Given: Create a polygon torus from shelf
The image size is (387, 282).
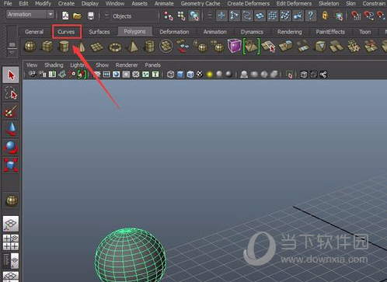Looking at the screenshot, I should [115, 47].
